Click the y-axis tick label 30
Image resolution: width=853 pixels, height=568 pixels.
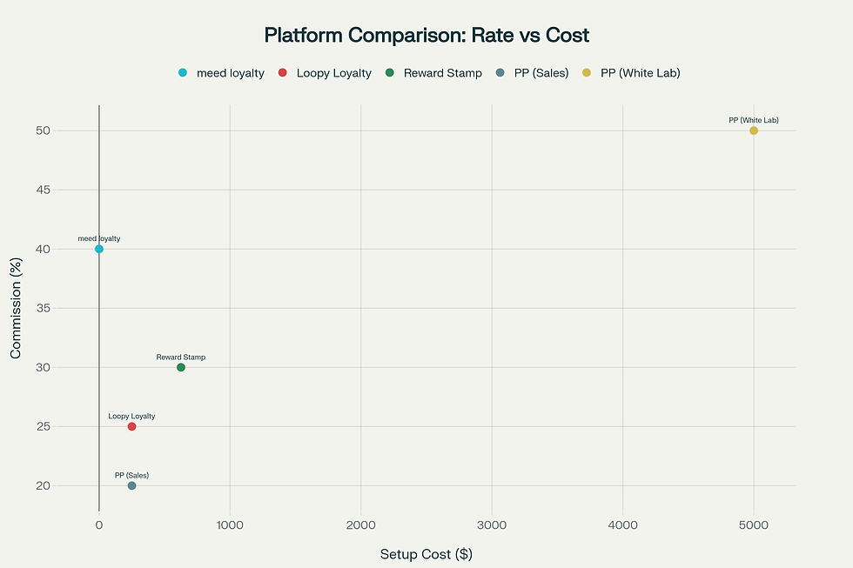pos(44,367)
